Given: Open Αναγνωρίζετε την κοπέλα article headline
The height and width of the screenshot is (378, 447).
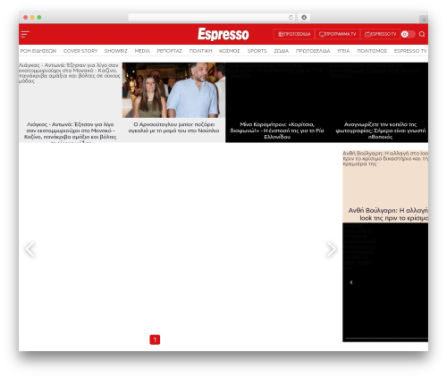Looking at the screenshot, I should pos(380,130).
